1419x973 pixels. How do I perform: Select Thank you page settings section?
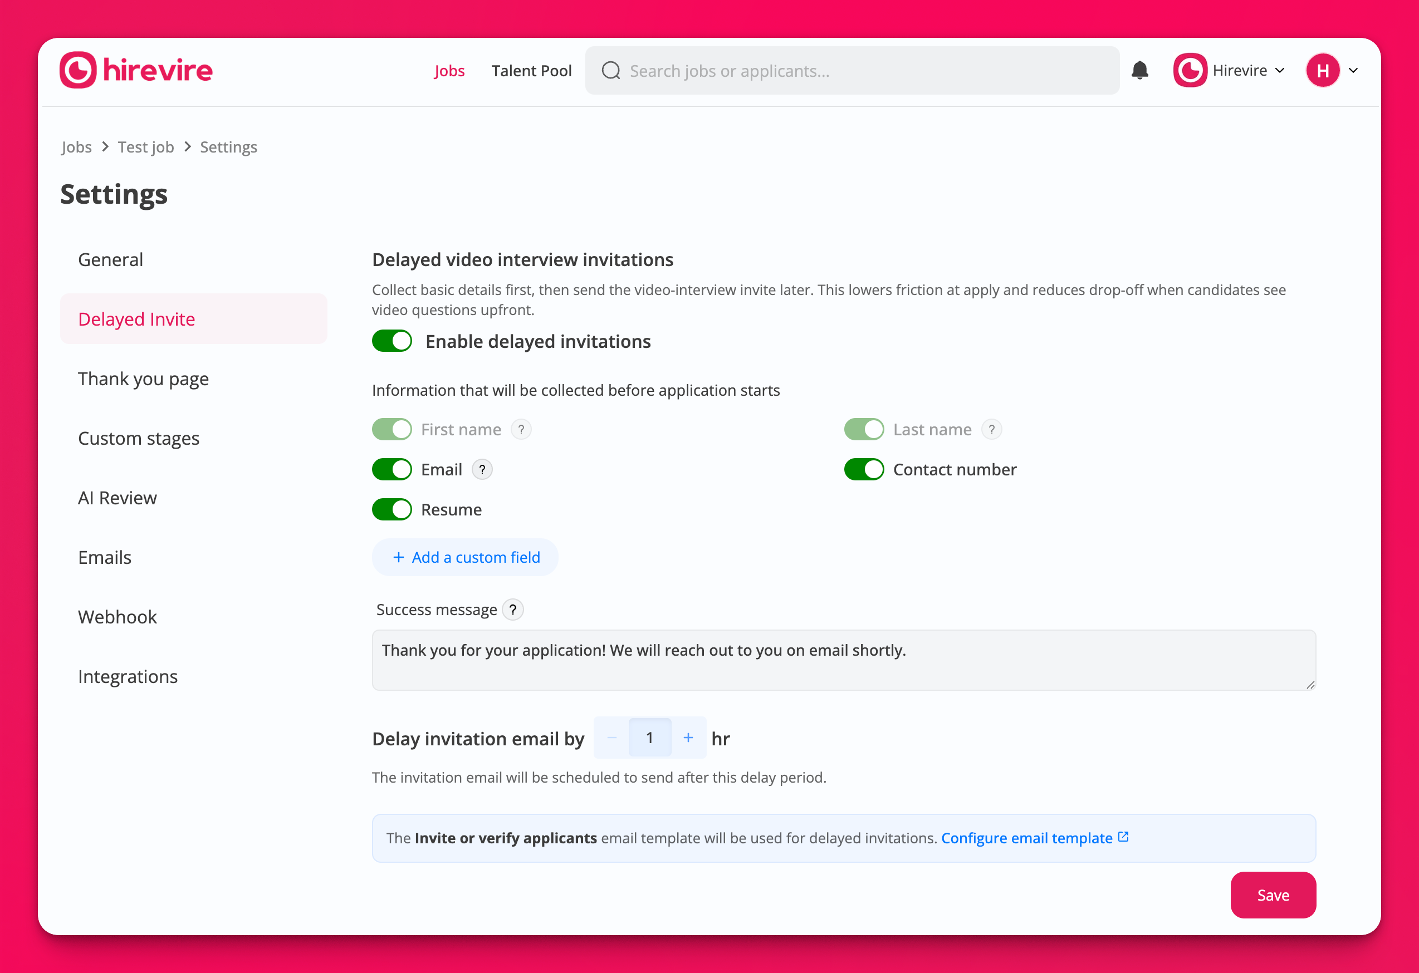click(144, 379)
